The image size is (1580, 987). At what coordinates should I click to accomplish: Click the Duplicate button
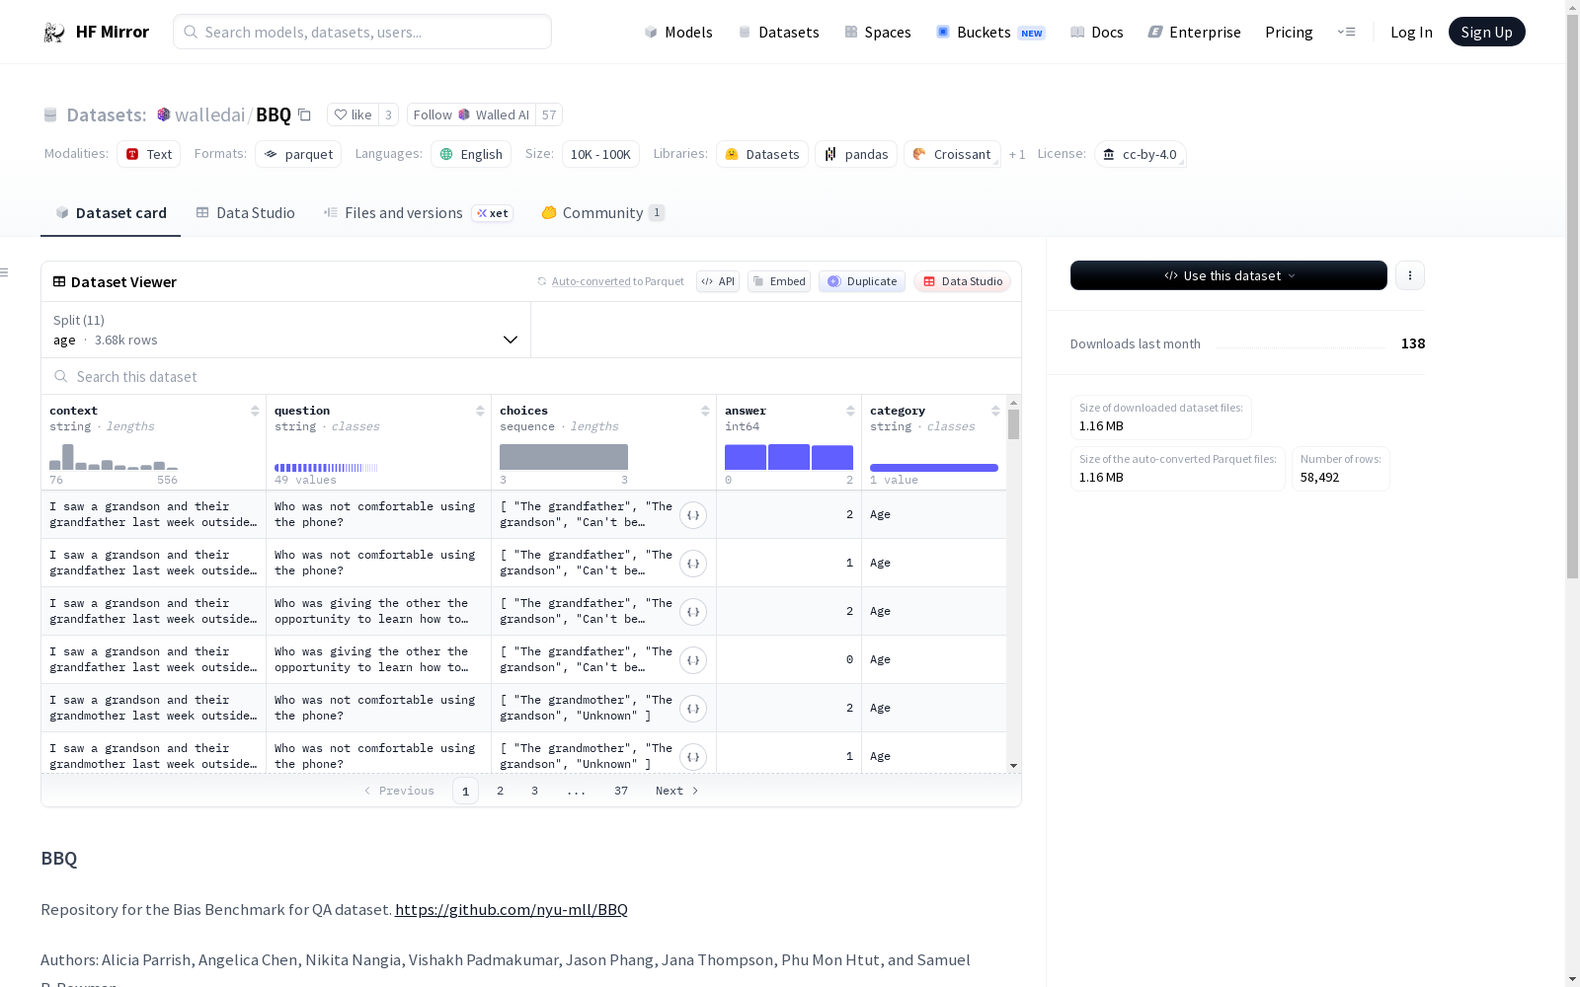862,281
